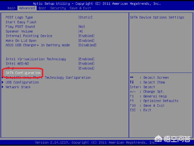The image size is (194, 146).
Task: Toggle Wake On Lid Open [Enabled] value
Action: (x=86, y=40)
